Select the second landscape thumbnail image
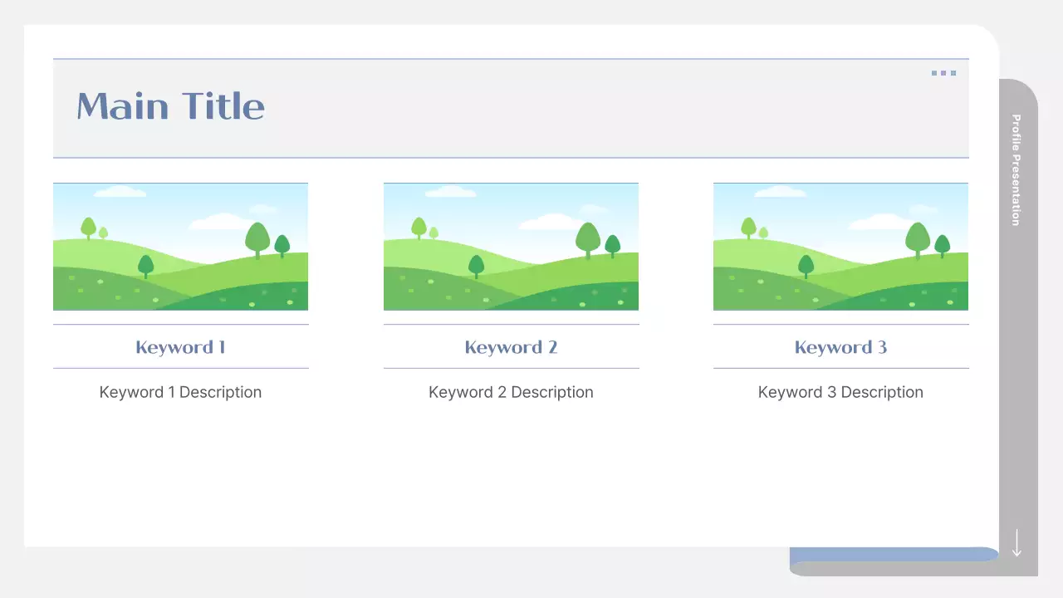The width and height of the screenshot is (1063, 598). pyautogui.click(x=511, y=247)
